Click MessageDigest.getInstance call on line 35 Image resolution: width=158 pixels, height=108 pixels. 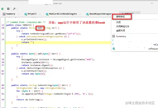click(x=73, y=60)
